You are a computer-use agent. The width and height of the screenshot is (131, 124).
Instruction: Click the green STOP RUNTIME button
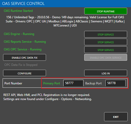click(x=106, y=11)
